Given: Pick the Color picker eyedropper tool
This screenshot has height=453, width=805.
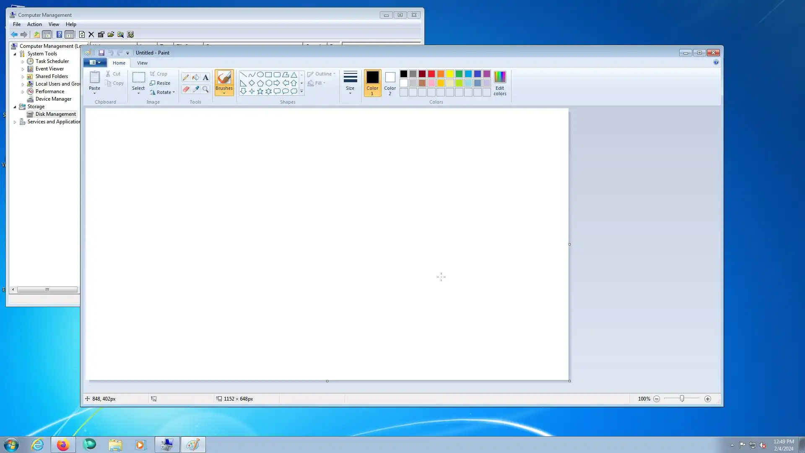Looking at the screenshot, I should [195, 89].
